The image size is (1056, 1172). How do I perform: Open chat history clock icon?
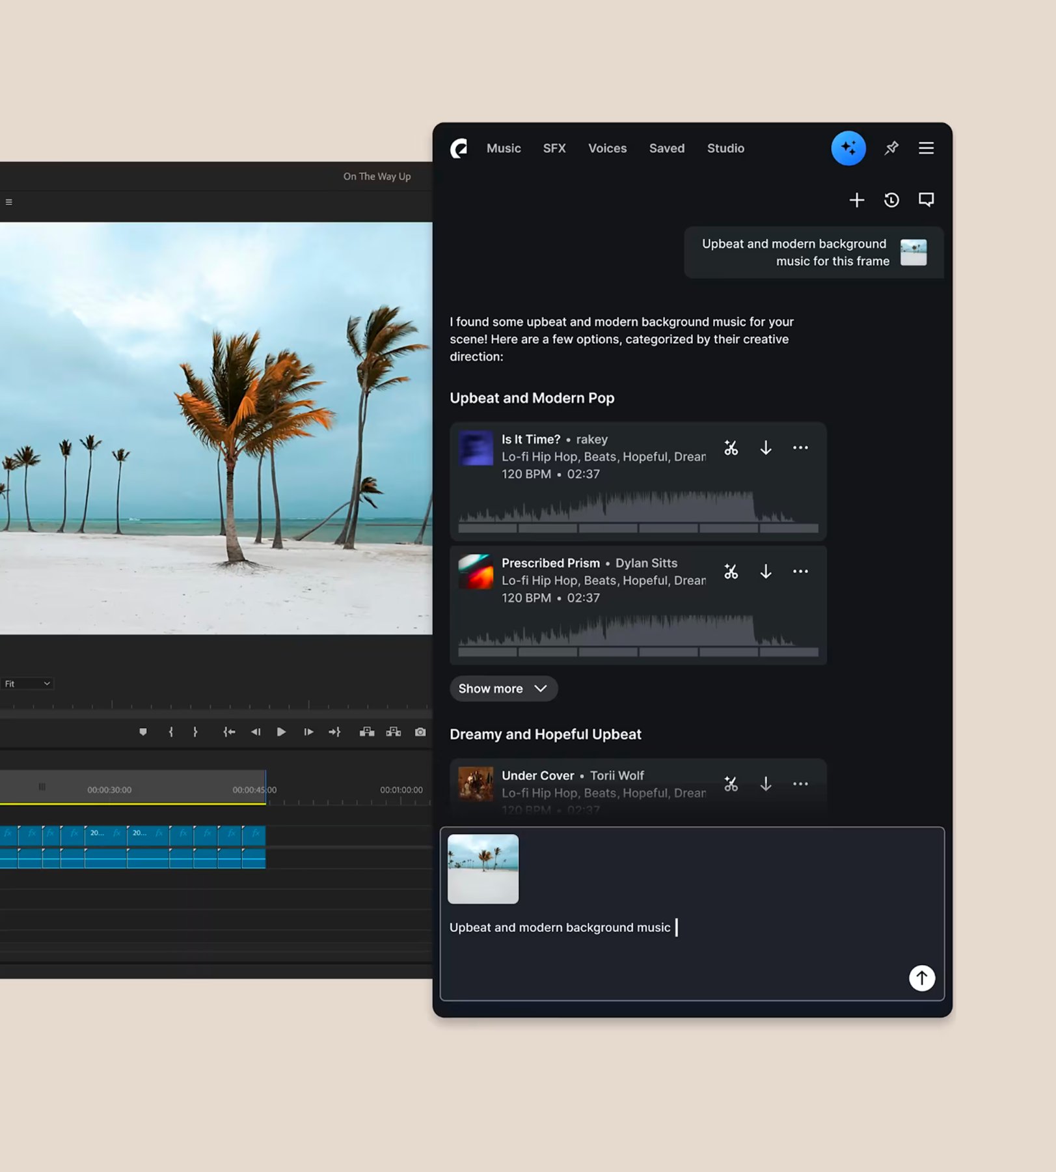[x=891, y=200]
